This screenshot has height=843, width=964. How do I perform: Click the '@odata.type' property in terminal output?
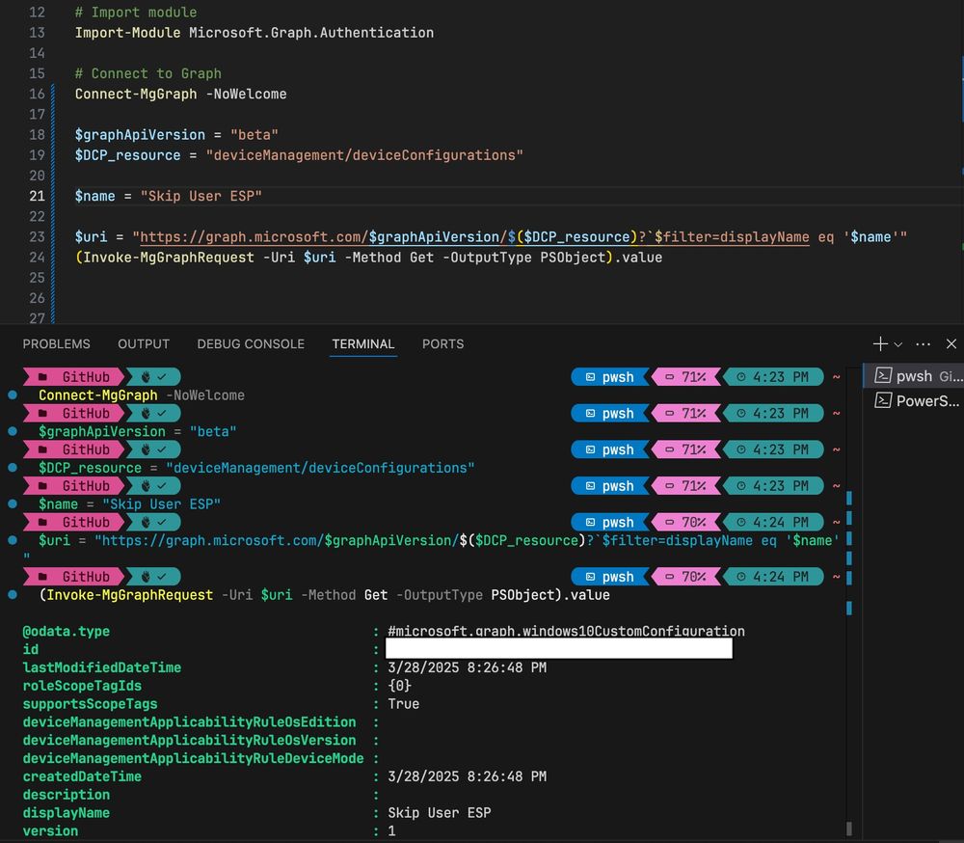[67, 632]
